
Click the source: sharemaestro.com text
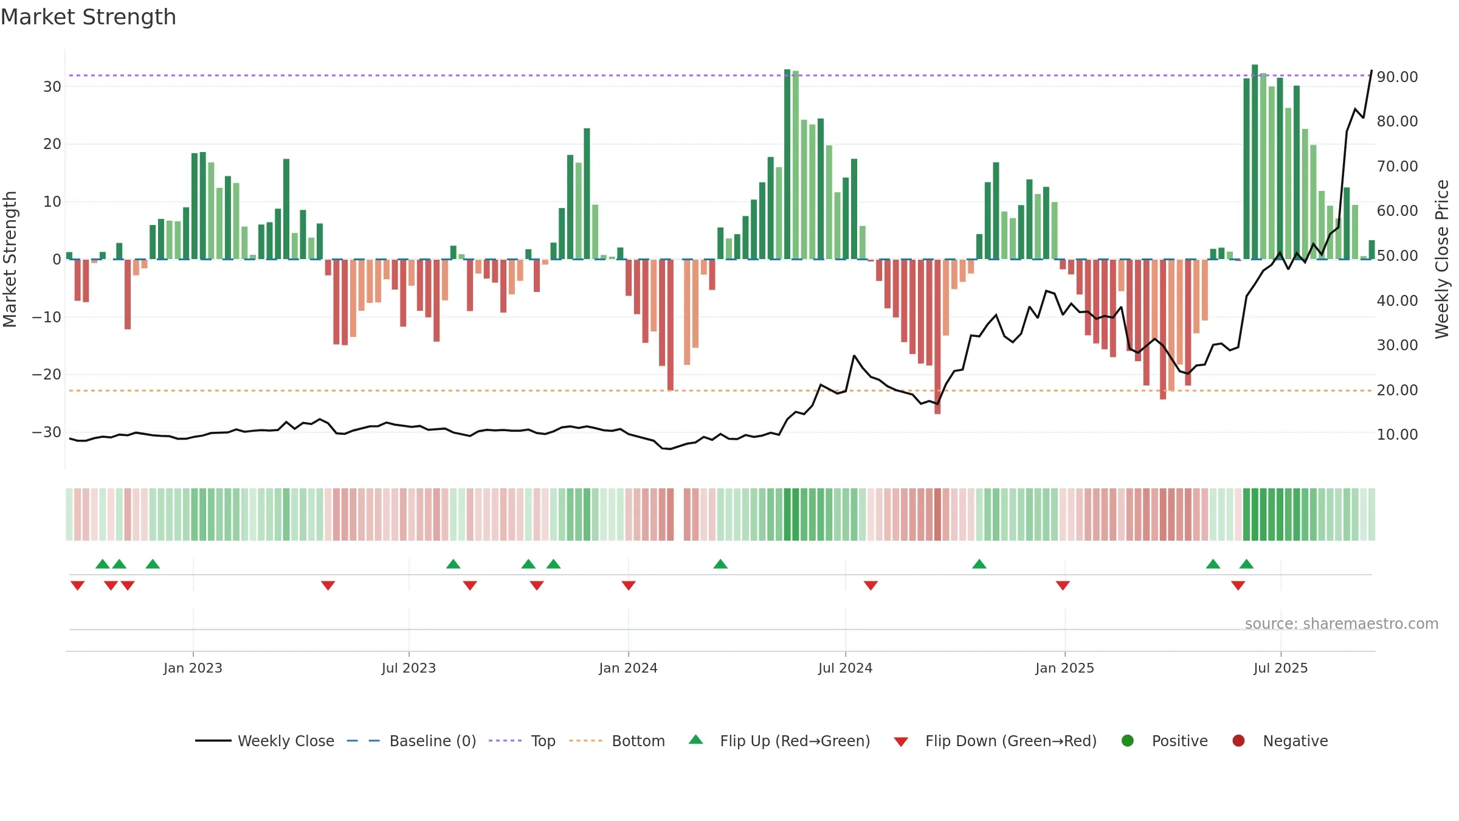coord(1342,624)
